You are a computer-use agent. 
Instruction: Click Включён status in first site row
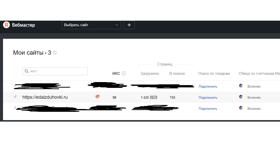coord(254,86)
